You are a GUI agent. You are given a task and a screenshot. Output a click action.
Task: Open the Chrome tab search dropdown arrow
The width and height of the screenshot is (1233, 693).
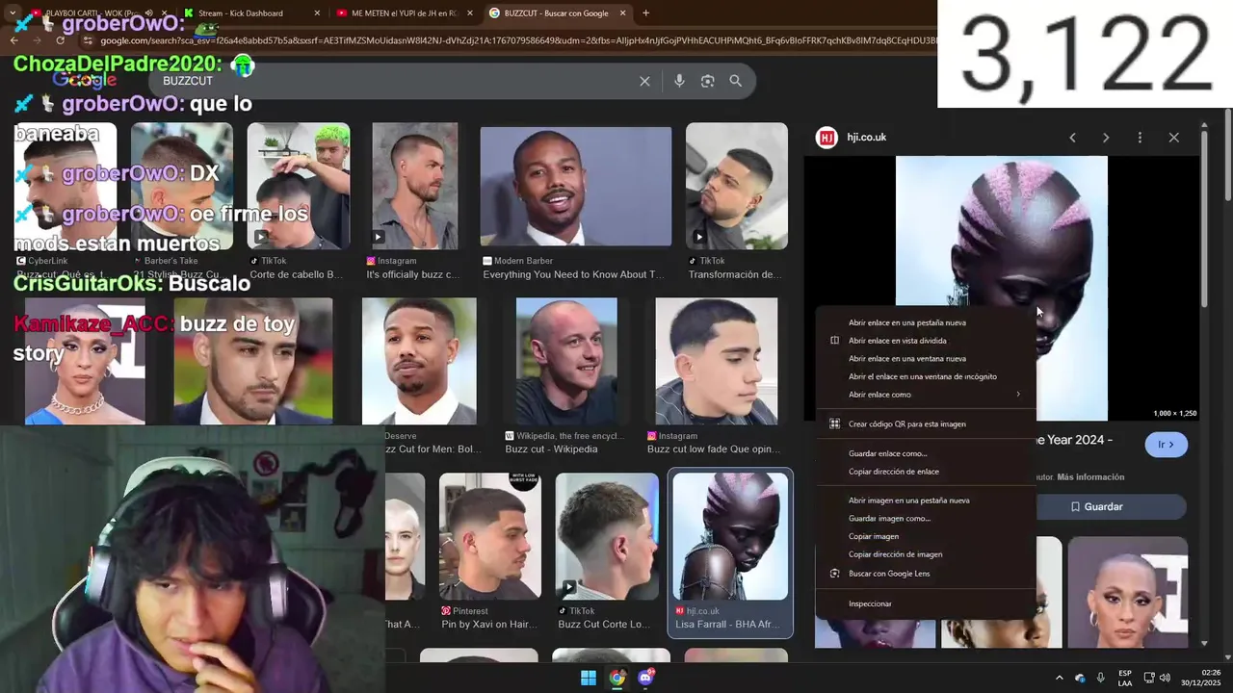pos(13,13)
